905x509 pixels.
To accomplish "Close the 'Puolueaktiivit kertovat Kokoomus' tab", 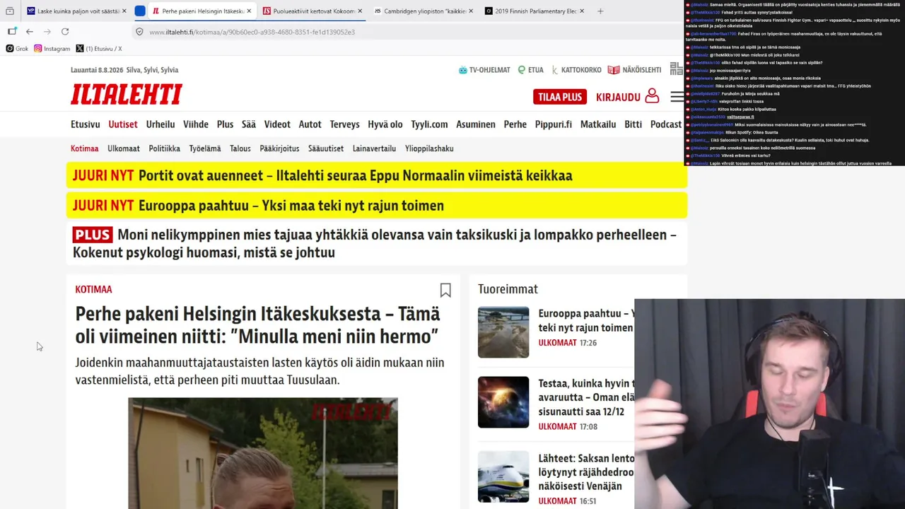I will 360,11.
